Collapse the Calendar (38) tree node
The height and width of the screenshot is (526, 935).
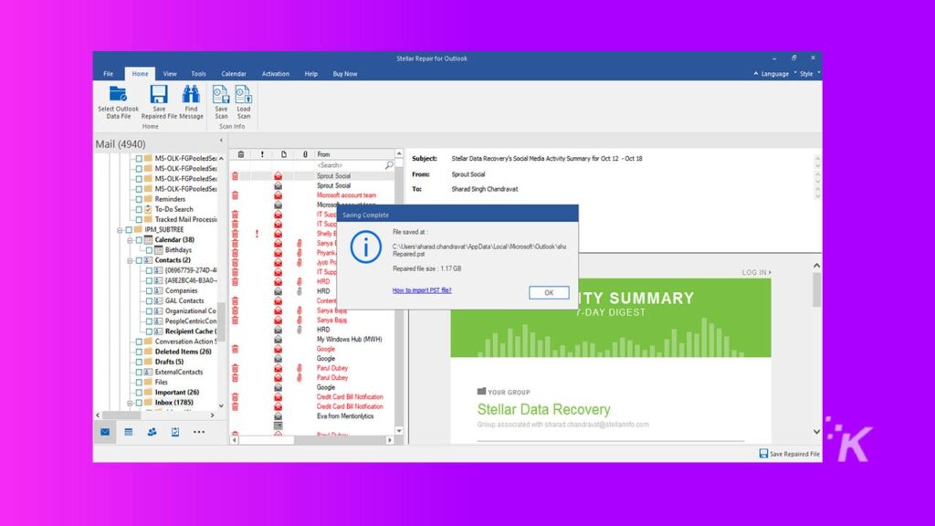(130, 240)
